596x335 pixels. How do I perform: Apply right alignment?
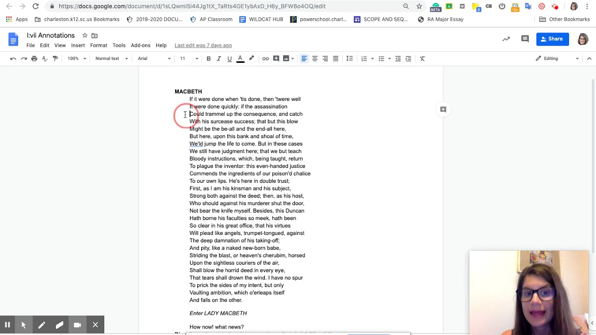[x=325, y=59]
